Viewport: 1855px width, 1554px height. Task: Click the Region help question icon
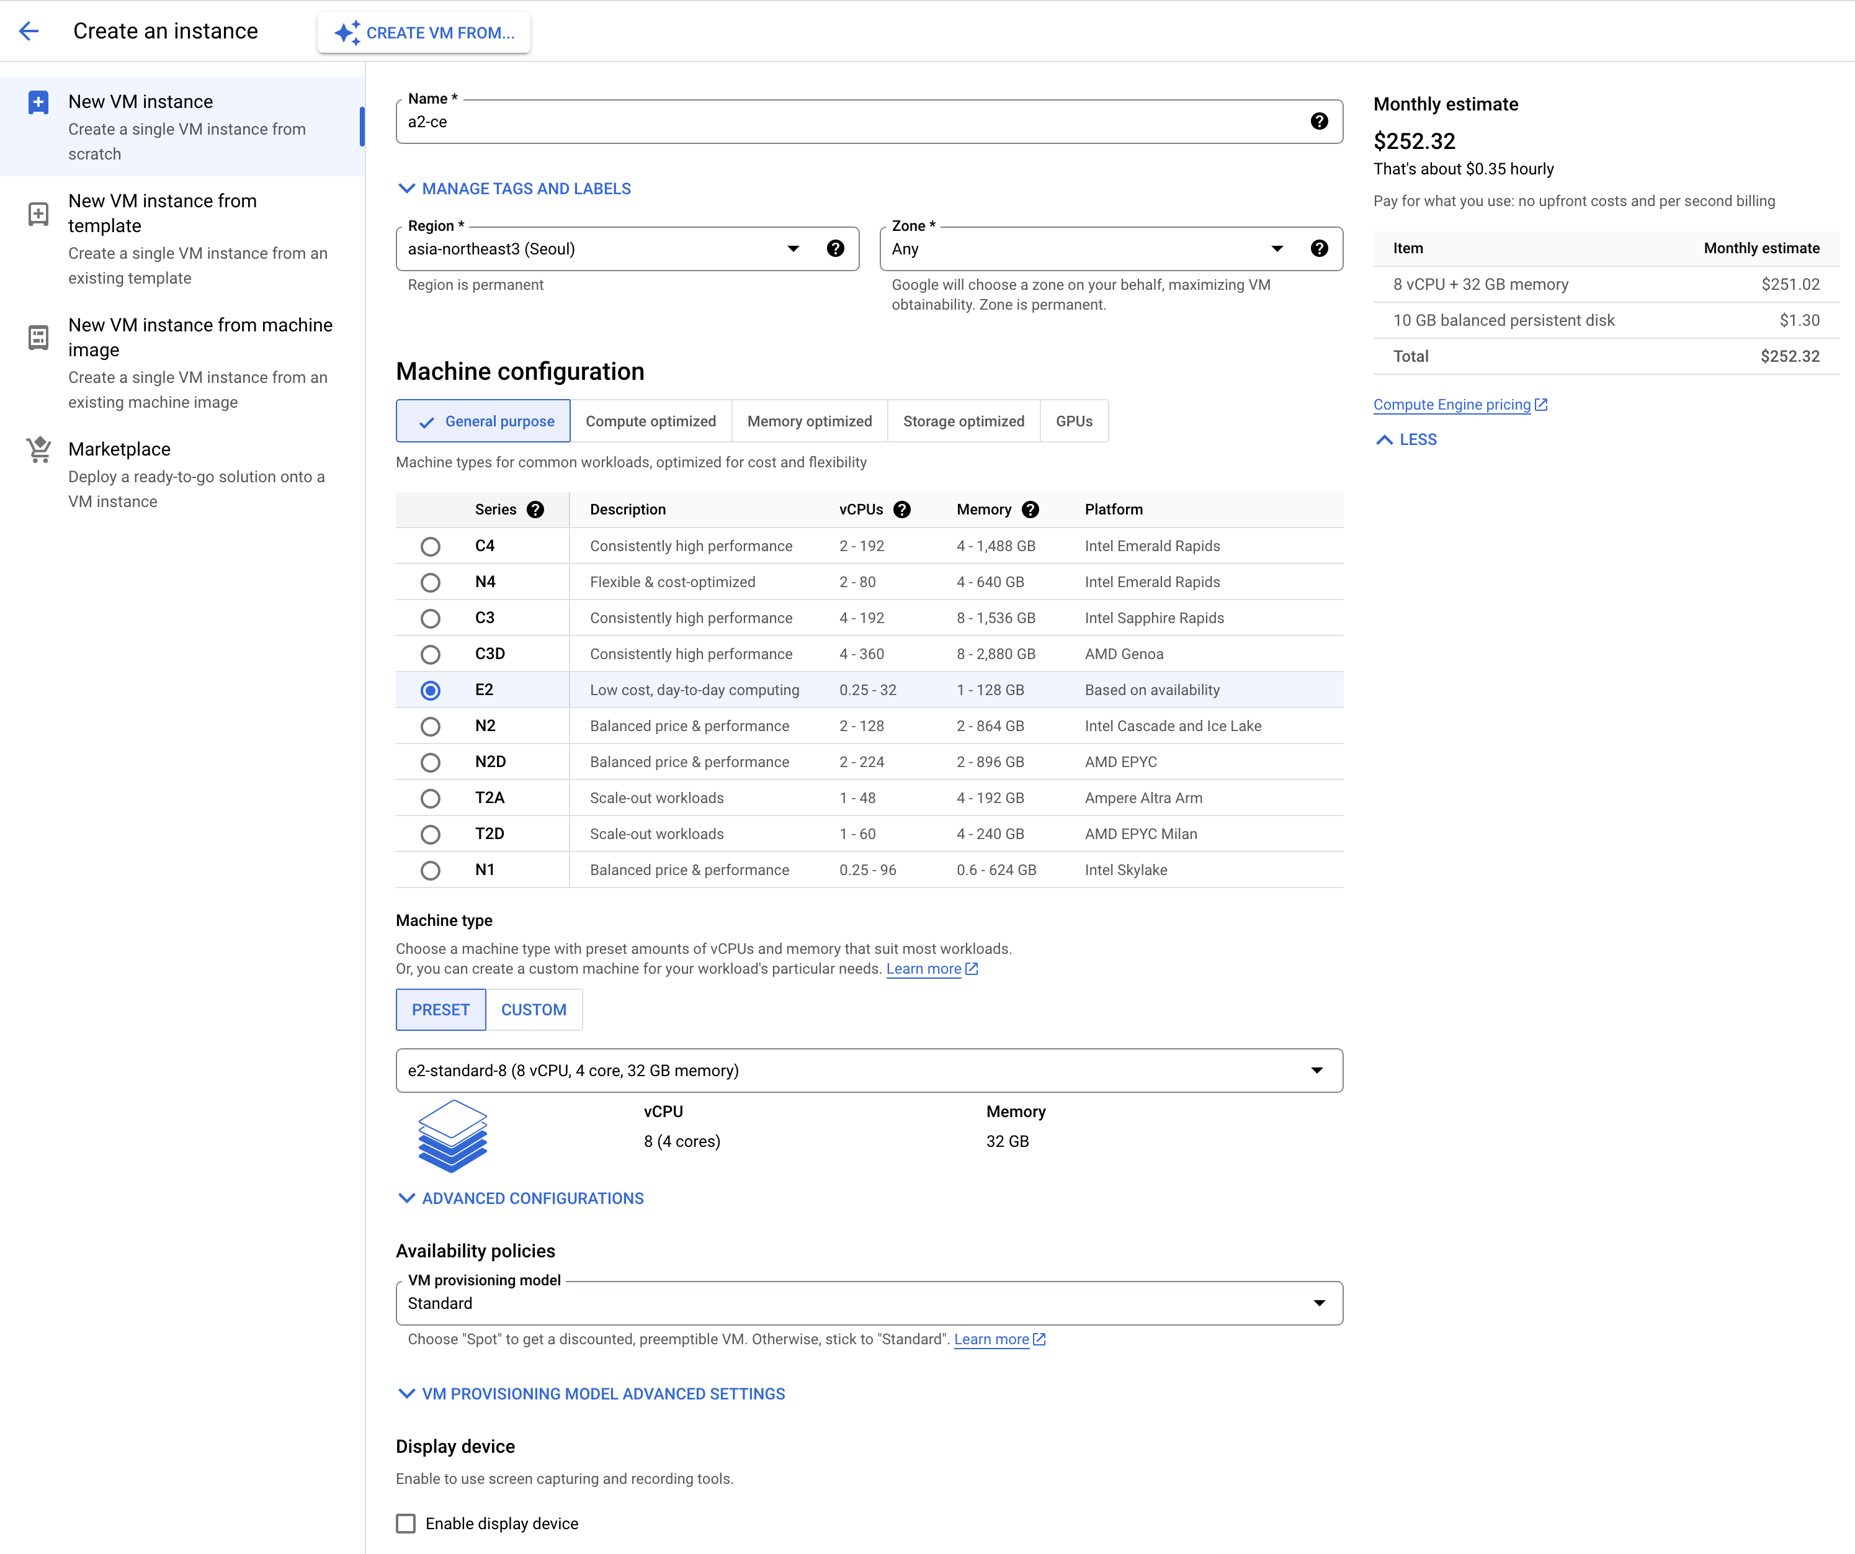click(835, 249)
